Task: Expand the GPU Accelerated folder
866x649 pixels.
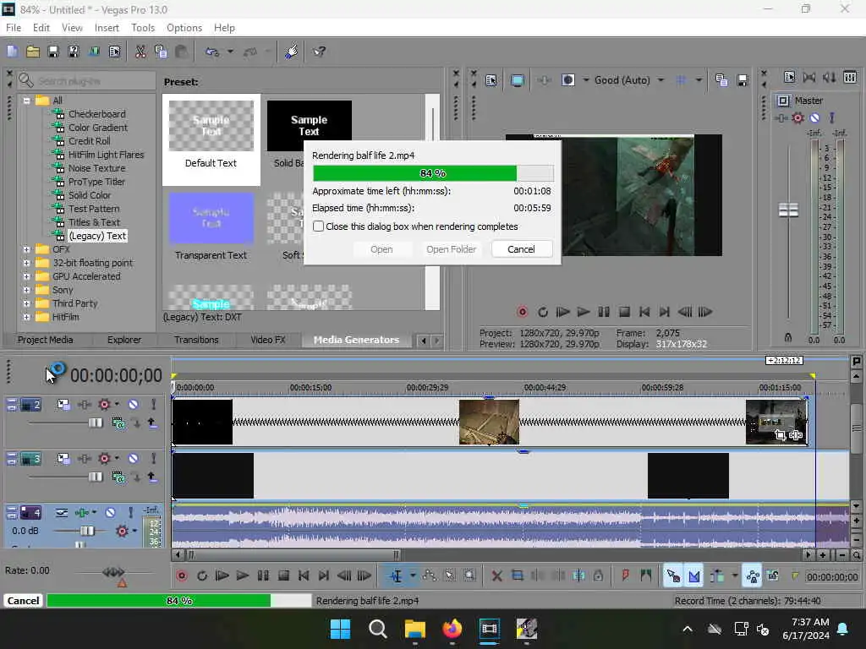Action: [26, 276]
